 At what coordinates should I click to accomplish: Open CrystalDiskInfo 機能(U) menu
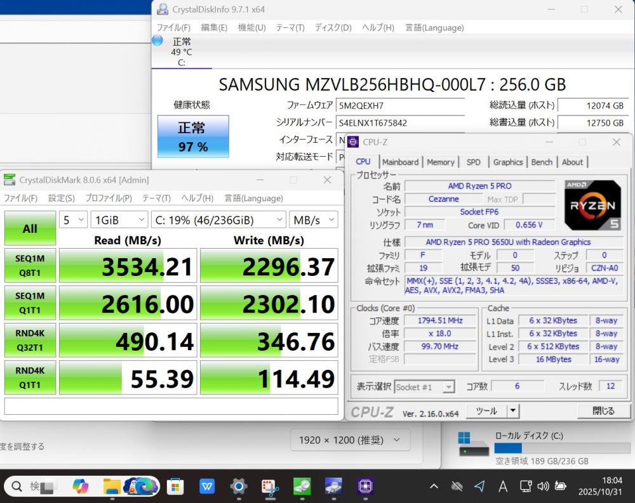click(x=251, y=28)
